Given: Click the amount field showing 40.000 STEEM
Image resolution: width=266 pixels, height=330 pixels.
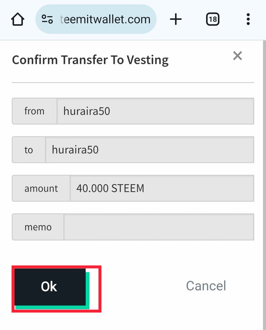Looking at the screenshot, I should pos(162,188).
